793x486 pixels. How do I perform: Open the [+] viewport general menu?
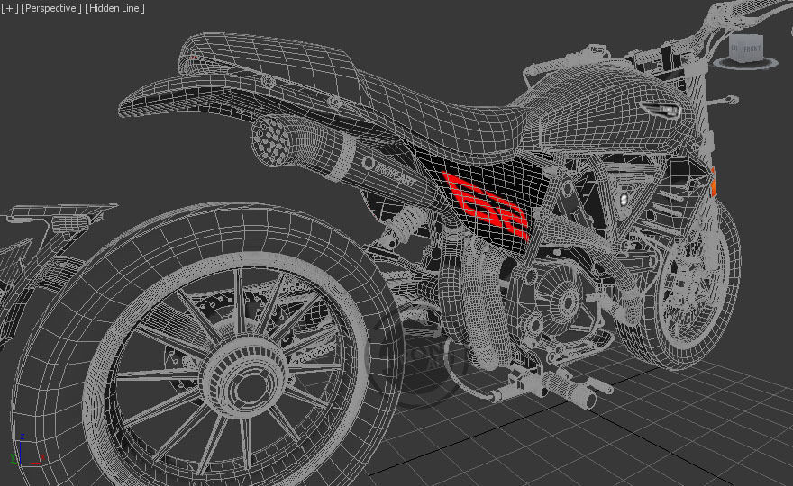pos(10,8)
